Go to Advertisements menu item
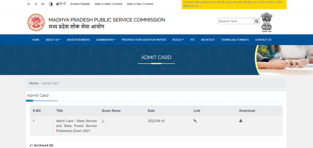 [x=78, y=40]
